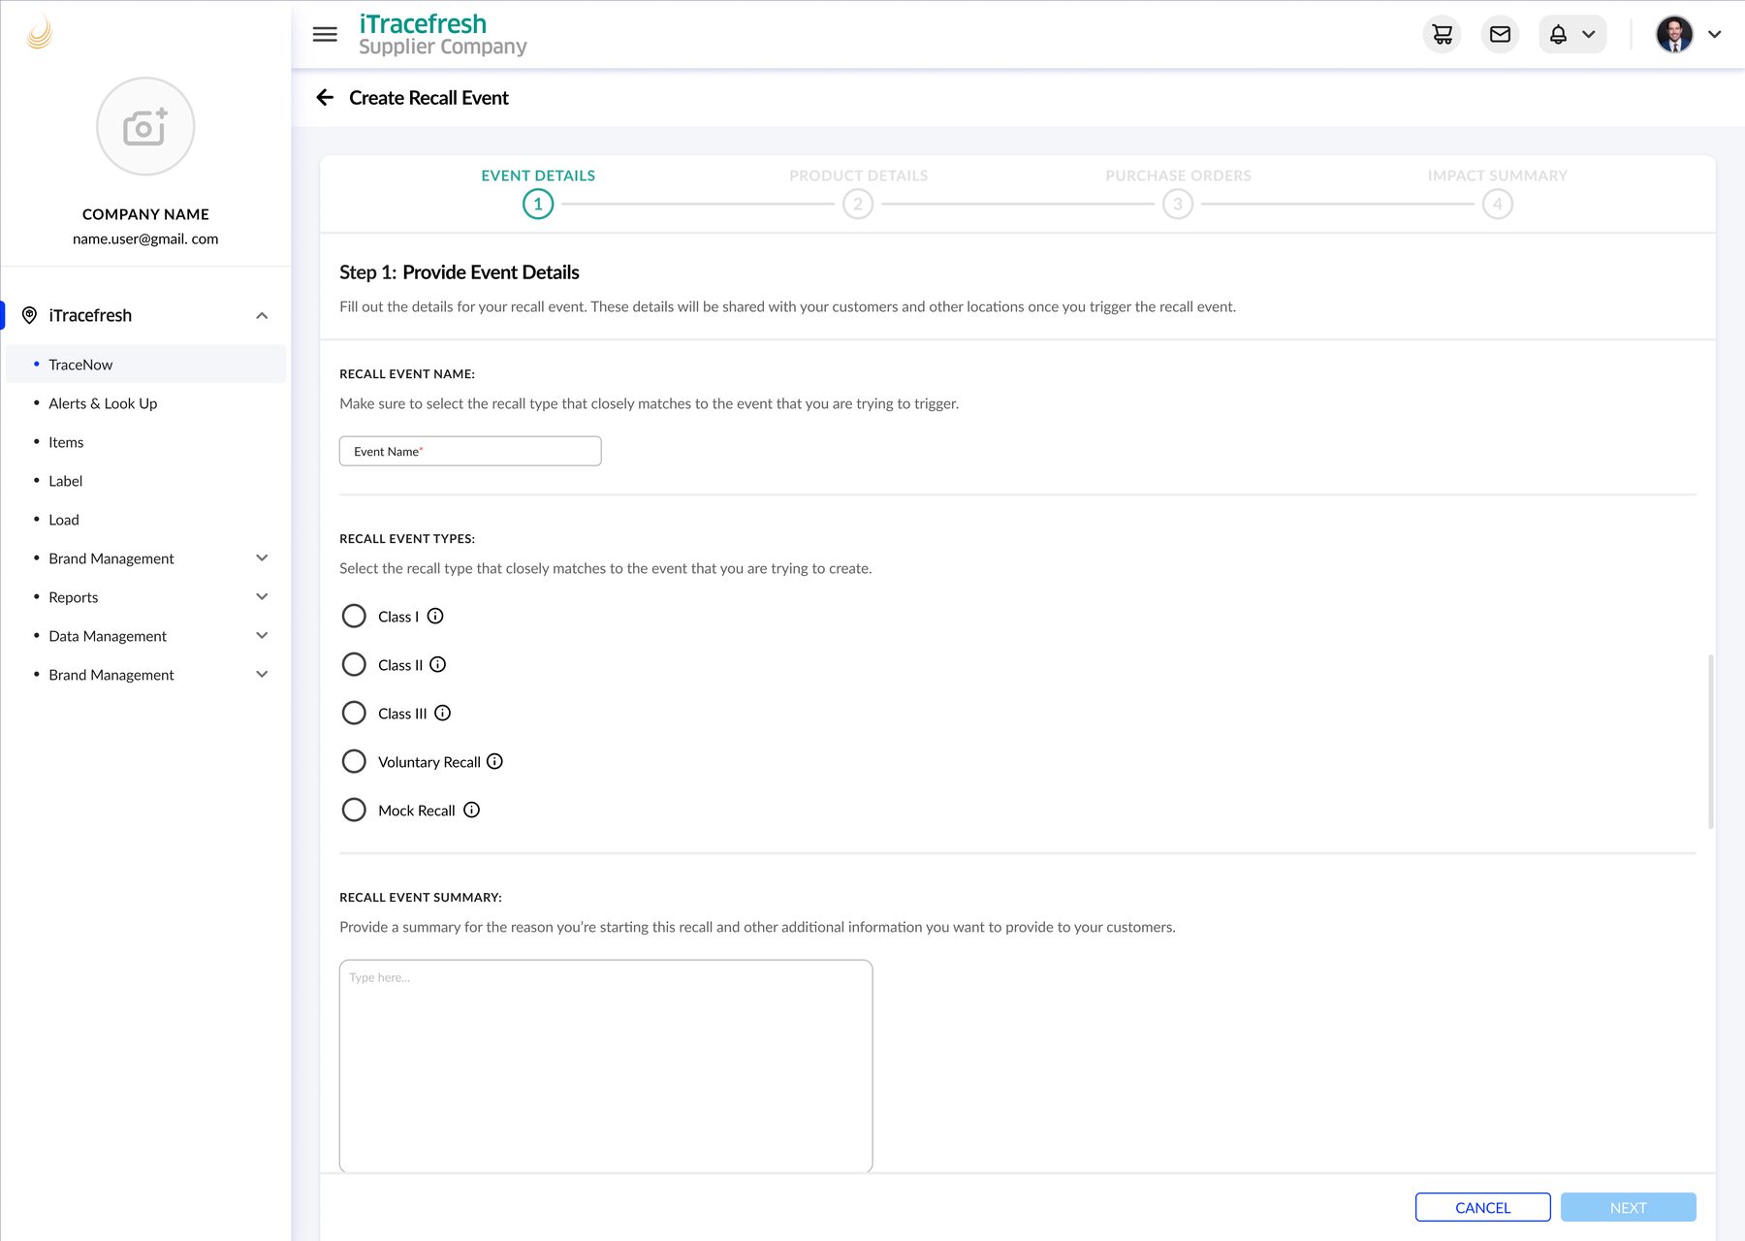1745x1241 pixels.
Task: Expand the Data Management submenu
Action: 262,635
